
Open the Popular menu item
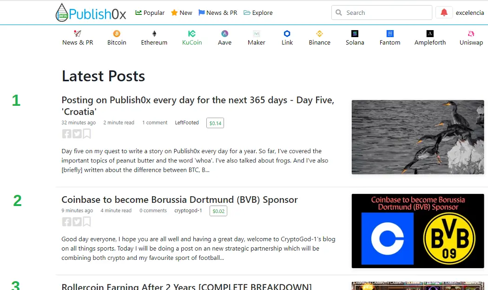(150, 13)
